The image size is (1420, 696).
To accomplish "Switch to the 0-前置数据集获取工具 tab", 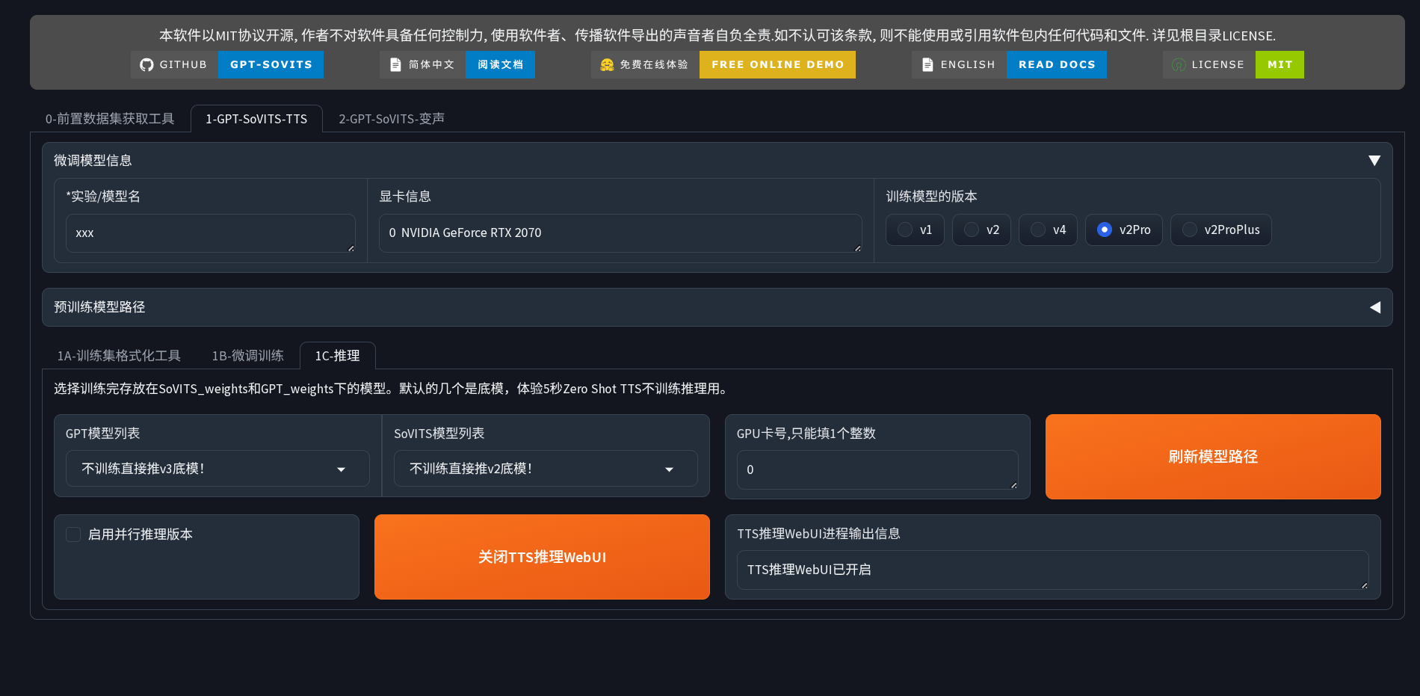I will (110, 119).
